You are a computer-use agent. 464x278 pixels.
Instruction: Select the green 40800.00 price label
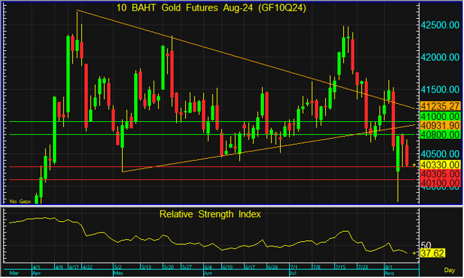pyautogui.click(x=440, y=135)
